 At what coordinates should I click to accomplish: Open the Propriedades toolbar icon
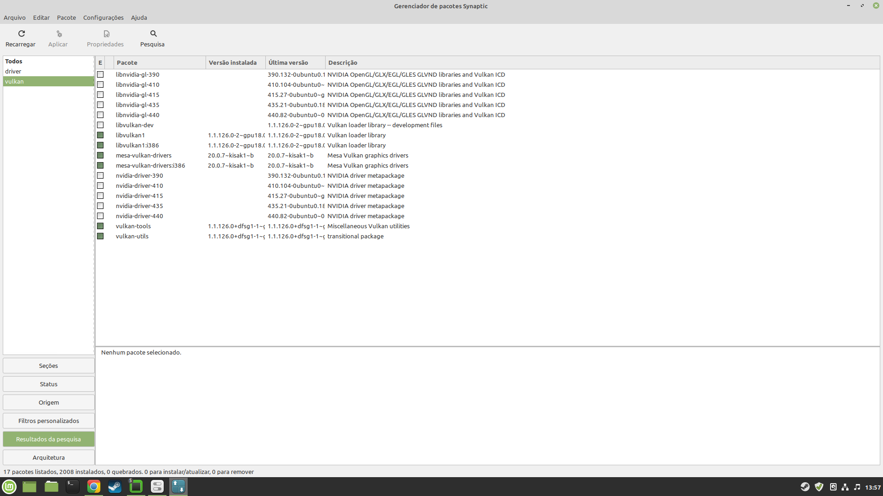[x=106, y=34]
